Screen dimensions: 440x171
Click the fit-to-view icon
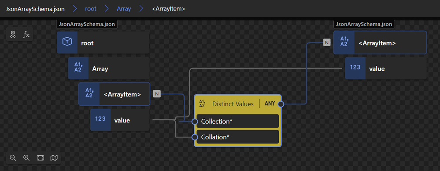41,158
